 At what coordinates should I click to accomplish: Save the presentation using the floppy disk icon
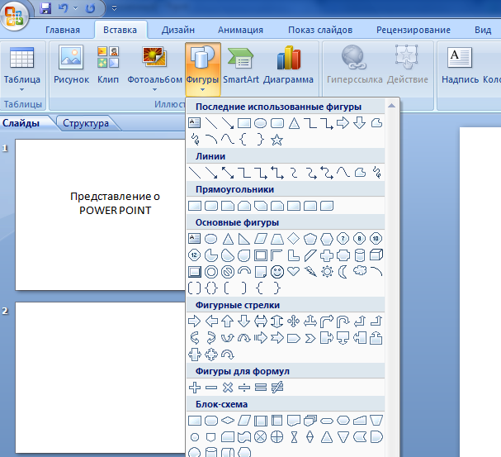45,8
